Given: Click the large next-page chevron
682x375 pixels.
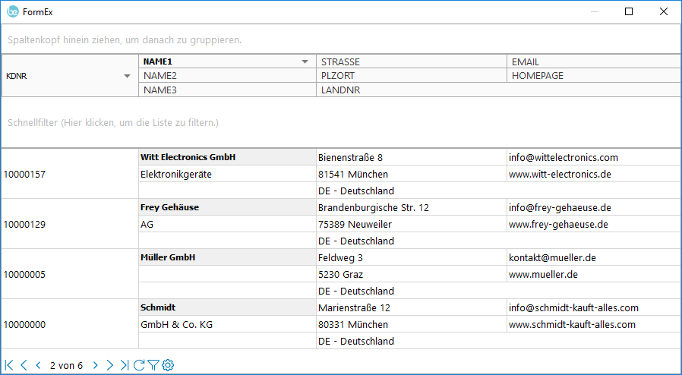Looking at the screenshot, I should pos(109,365).
